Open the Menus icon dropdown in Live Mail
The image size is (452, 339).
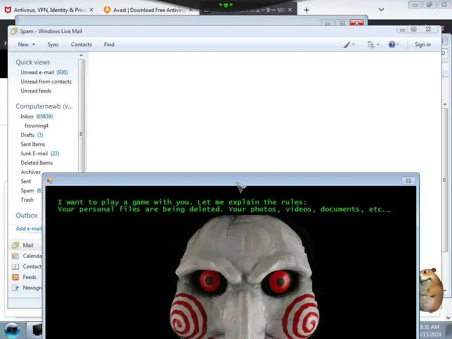373,45
